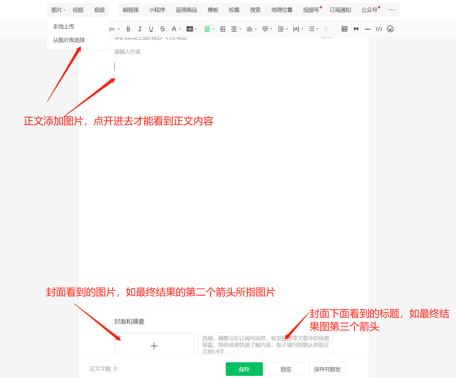The width and height of the screenshot is (456, 378).
Task: Toggle italic formatting
Action: pyautogui.click(x=139, y=29)
